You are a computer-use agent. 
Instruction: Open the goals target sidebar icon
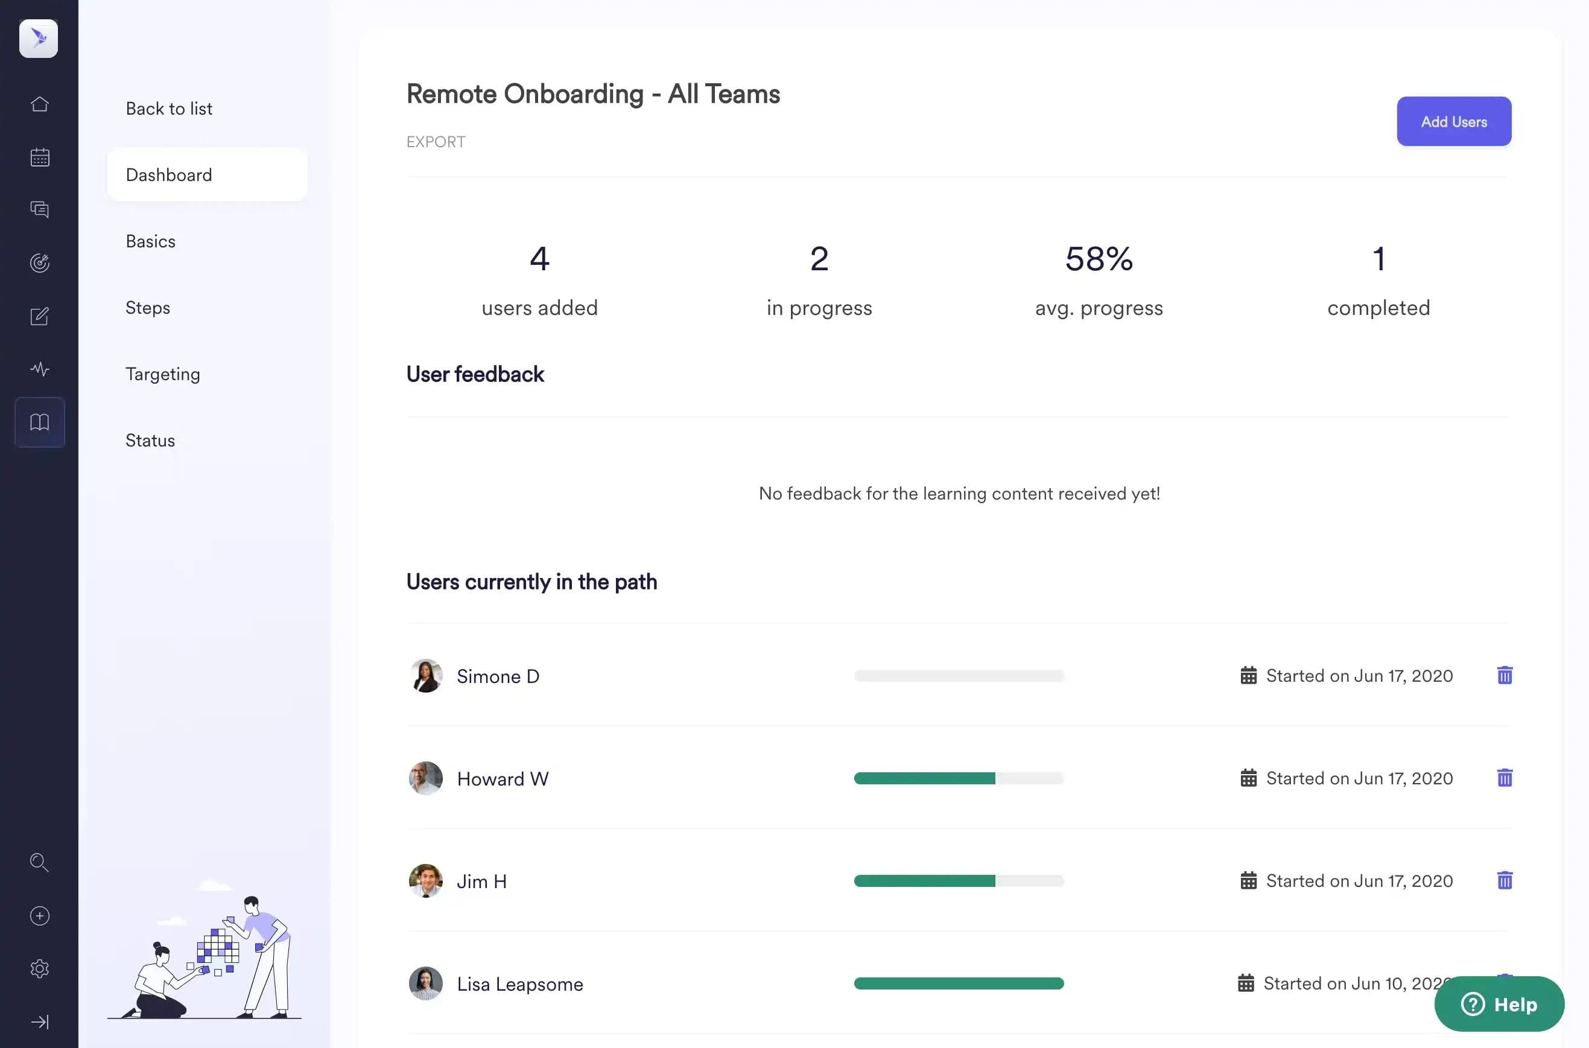click(x=39, y=262)
